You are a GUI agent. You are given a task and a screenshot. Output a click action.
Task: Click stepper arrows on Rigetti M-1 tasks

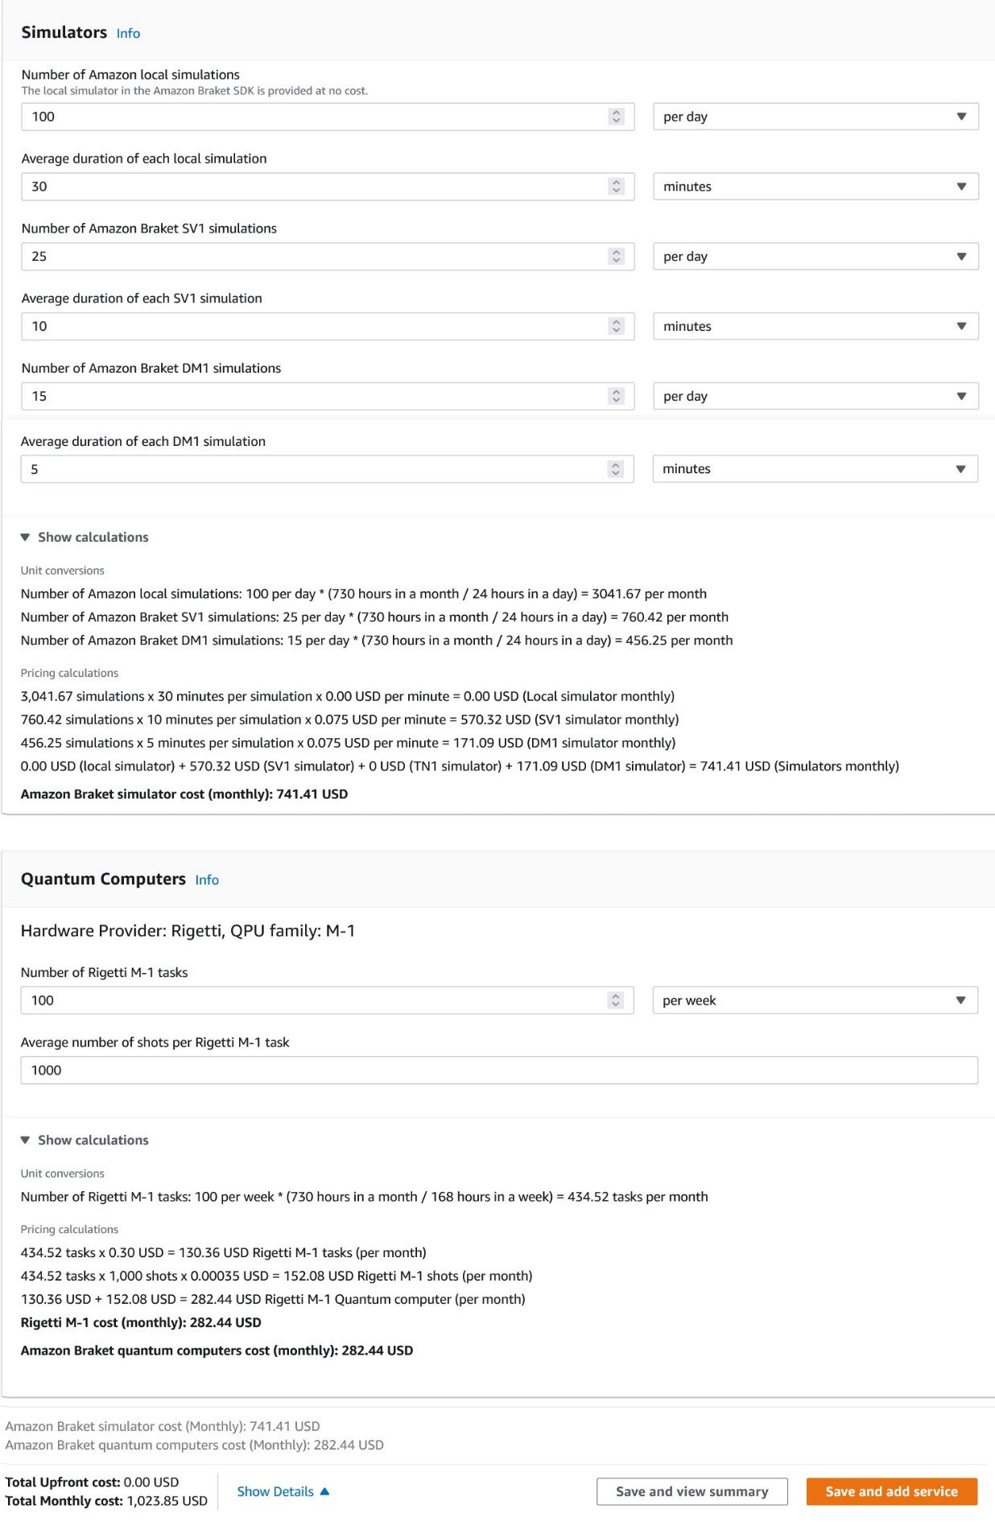tap(615, 1000)
